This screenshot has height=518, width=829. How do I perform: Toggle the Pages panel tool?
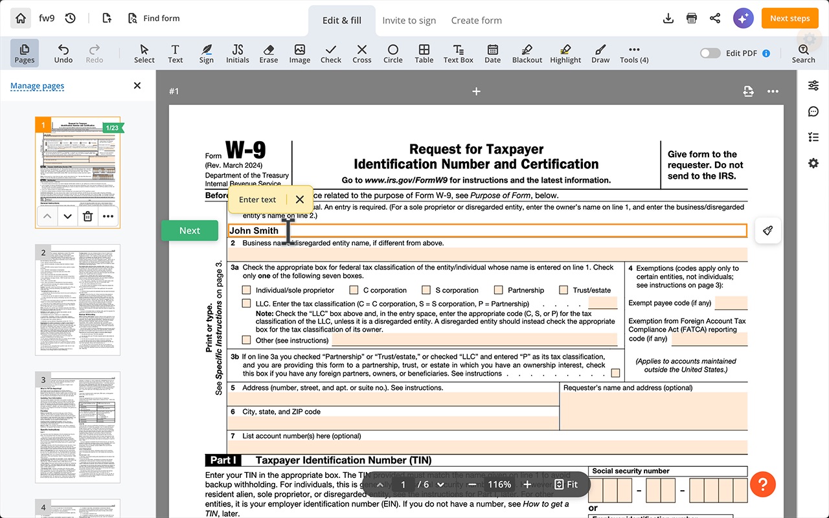[25, 53]
